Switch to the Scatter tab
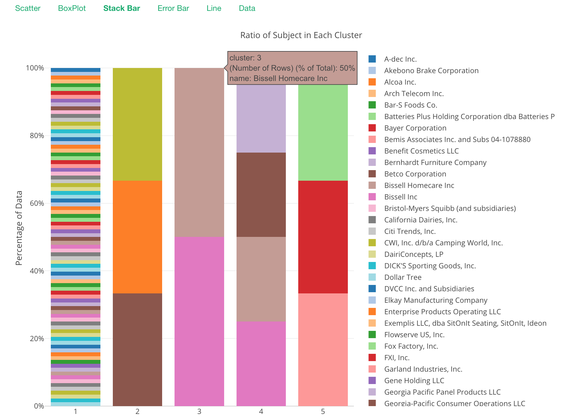 click(x=28, y=8)
